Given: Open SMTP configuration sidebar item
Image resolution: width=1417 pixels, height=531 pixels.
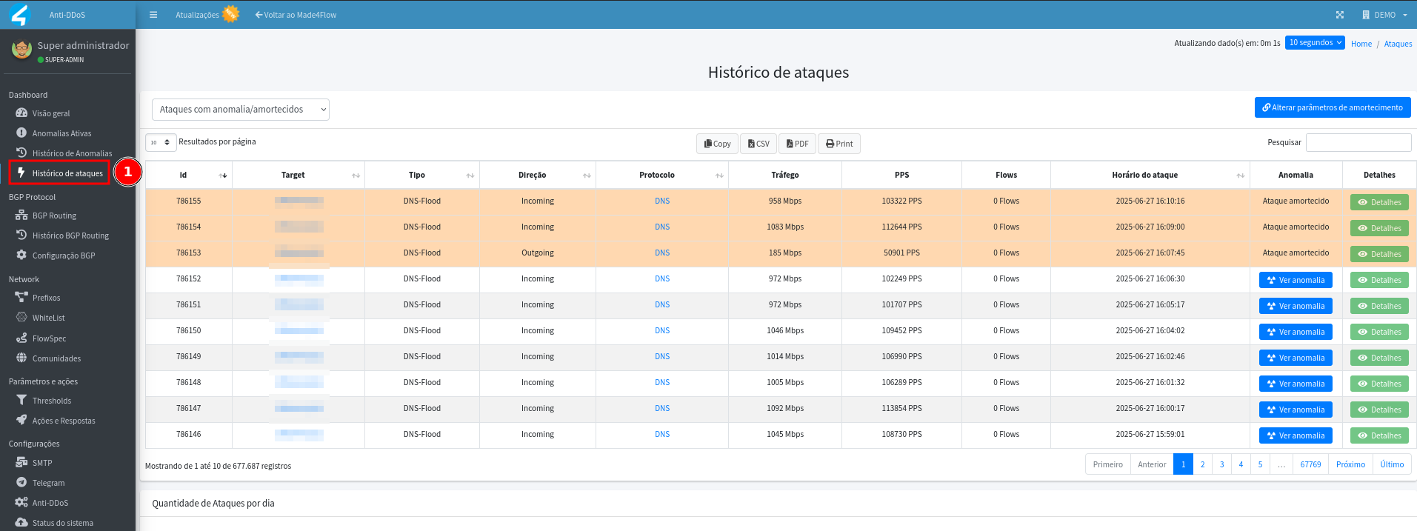Looking at the screenshot, I should [42, 463].
